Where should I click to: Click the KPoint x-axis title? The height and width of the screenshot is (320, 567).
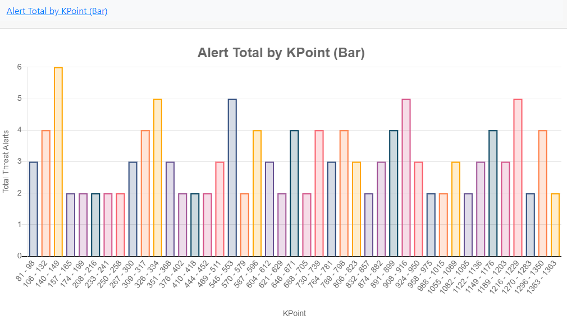coord(294,313)
